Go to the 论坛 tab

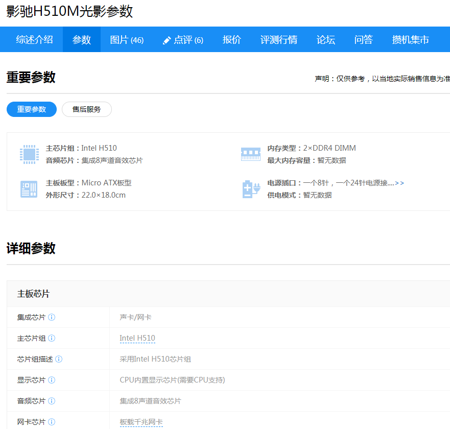pos(326,40)
